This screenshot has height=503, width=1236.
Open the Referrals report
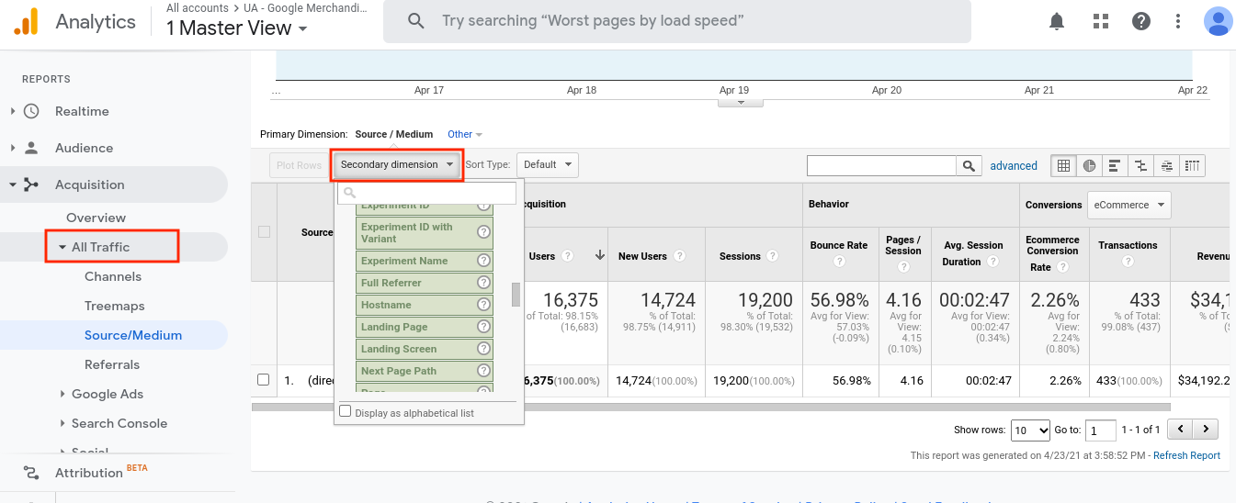[x=112, y=364]
